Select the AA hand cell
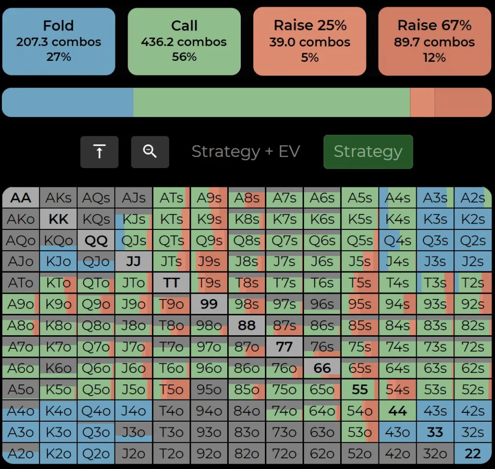 tap(21, 198)
